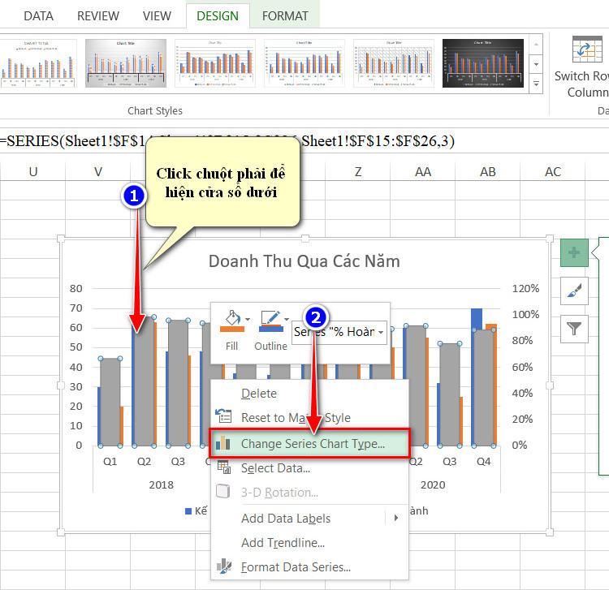The width and height of the screenshot is (609, 590).
Task: Choose Delete from the context menu
Action: (259, 394)
